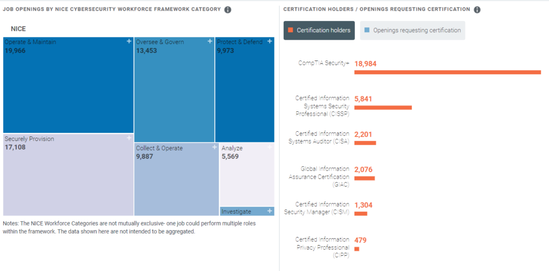Select the CompTIA Security+ bar
The image size is (549, 271).
[x=447, y=72]
